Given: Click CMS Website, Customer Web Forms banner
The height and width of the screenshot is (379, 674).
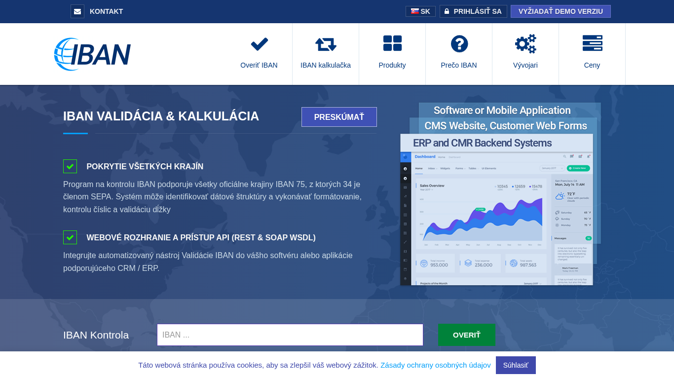Looking at the screenshot, I should click(505, 125).
